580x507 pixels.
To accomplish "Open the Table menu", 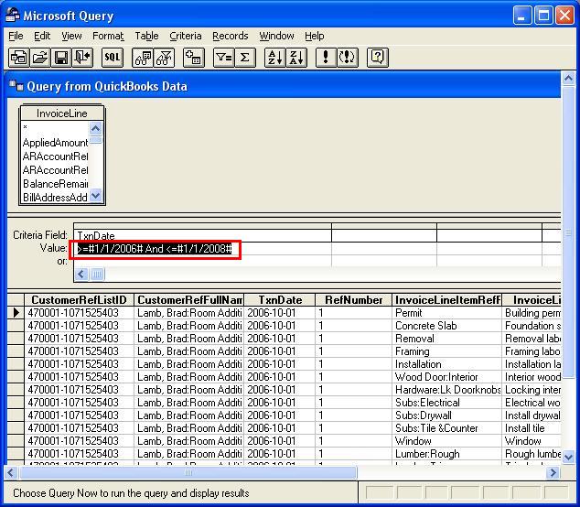I will coord(146,36).
